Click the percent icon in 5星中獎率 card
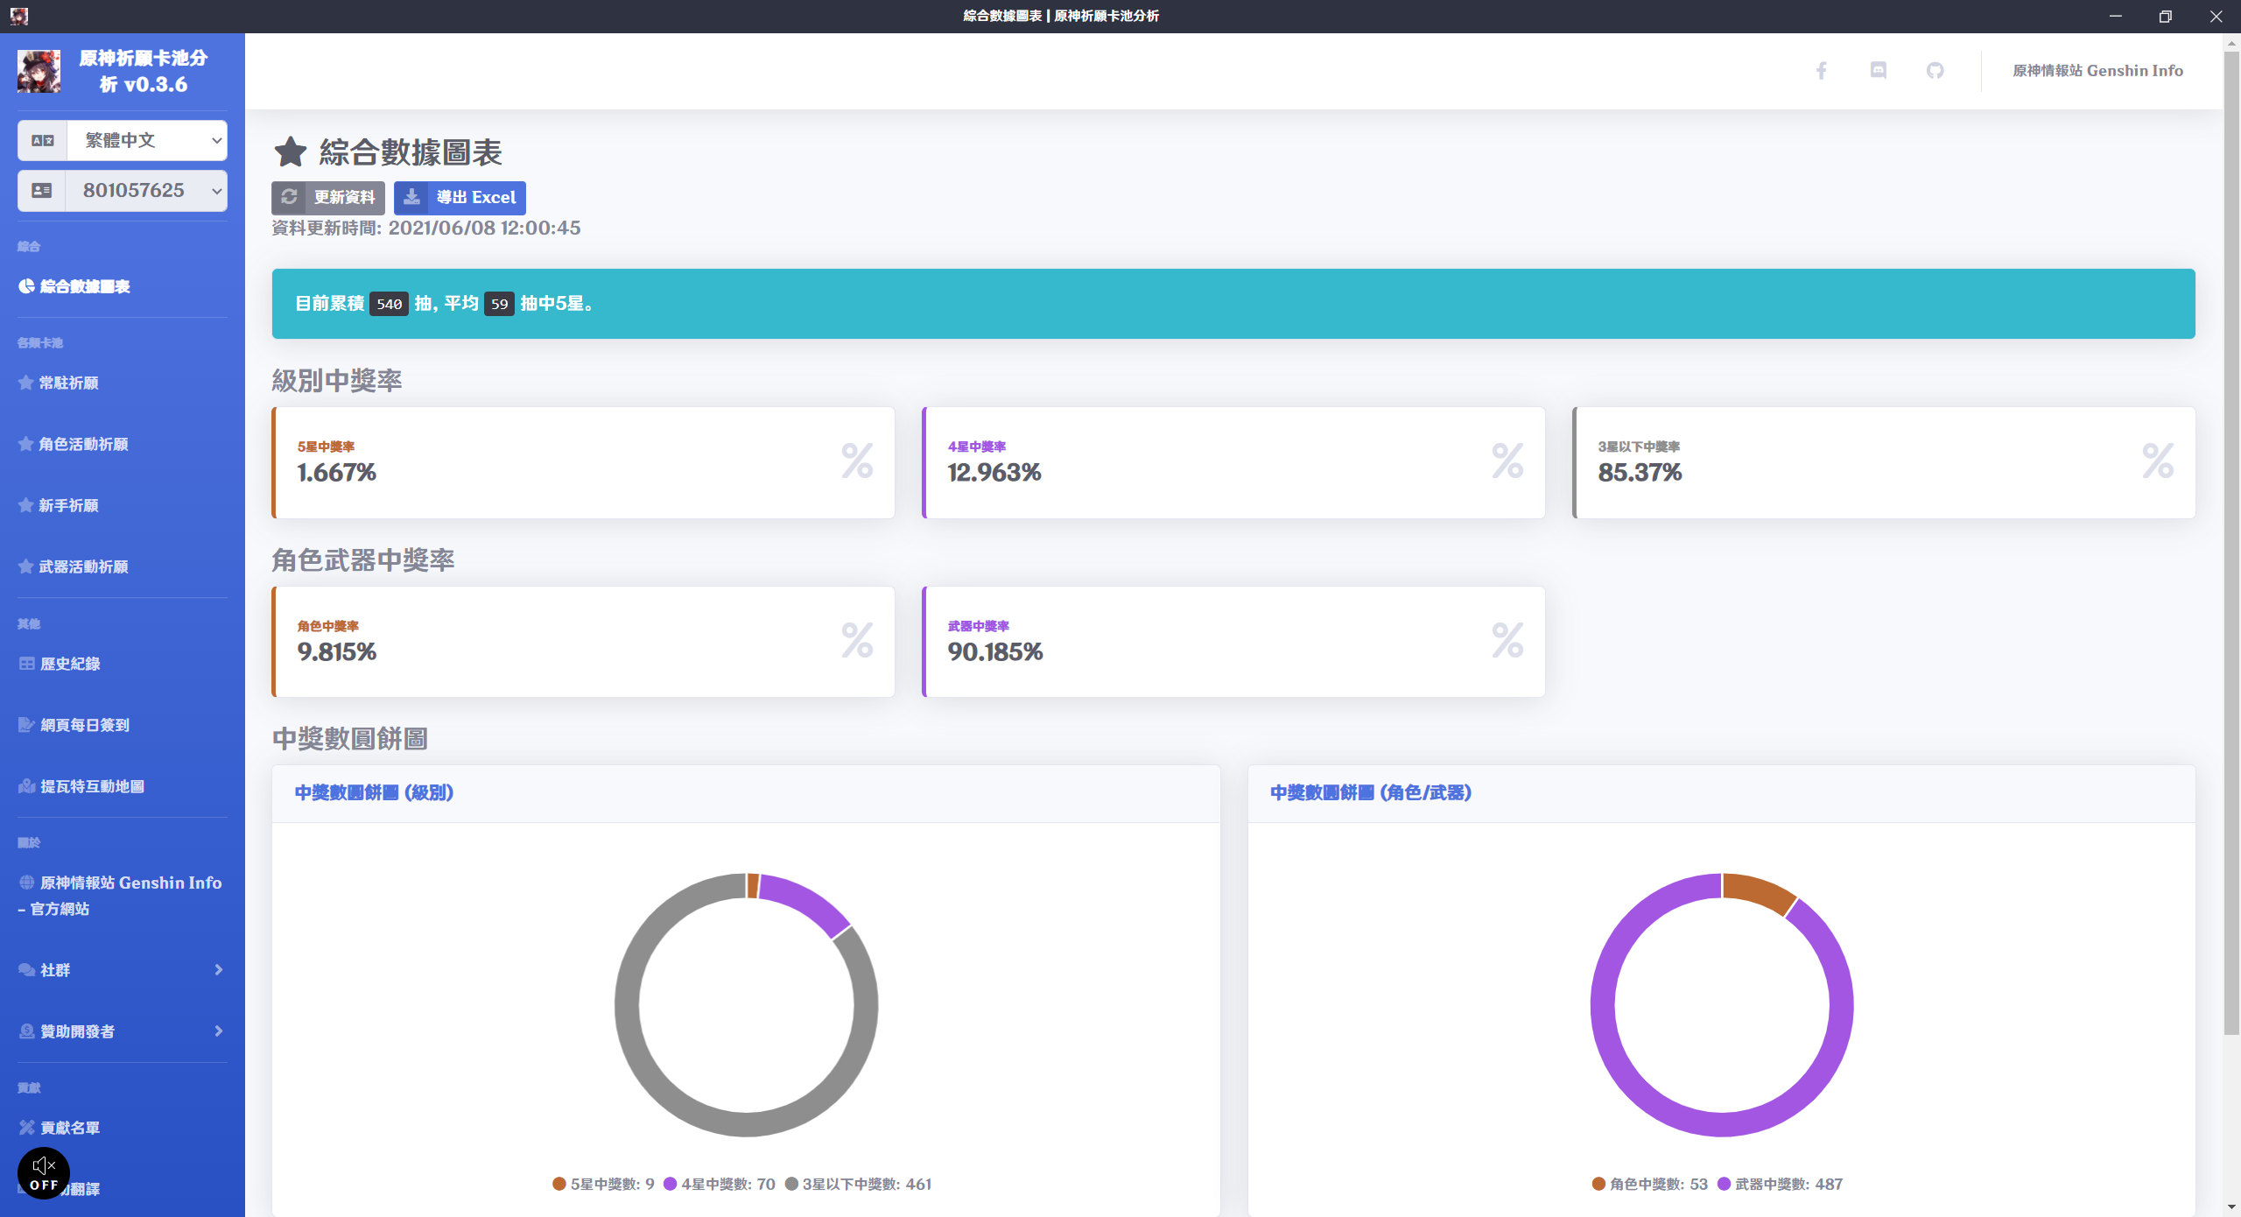This screenshot has height=1217, width=2241. tap(857, 461)
